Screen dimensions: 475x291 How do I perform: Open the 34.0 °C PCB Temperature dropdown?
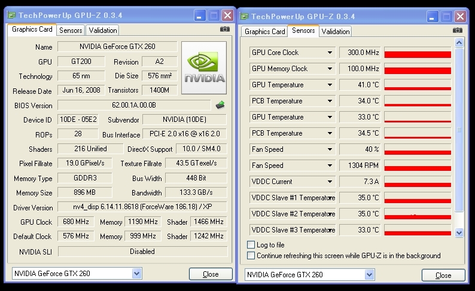(x=330, y=101)
